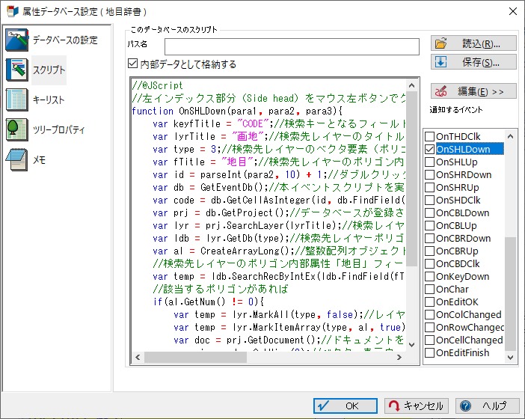525x419 pixels.
Task: Click the red cancel arrow icon
Action: [393, 406]
